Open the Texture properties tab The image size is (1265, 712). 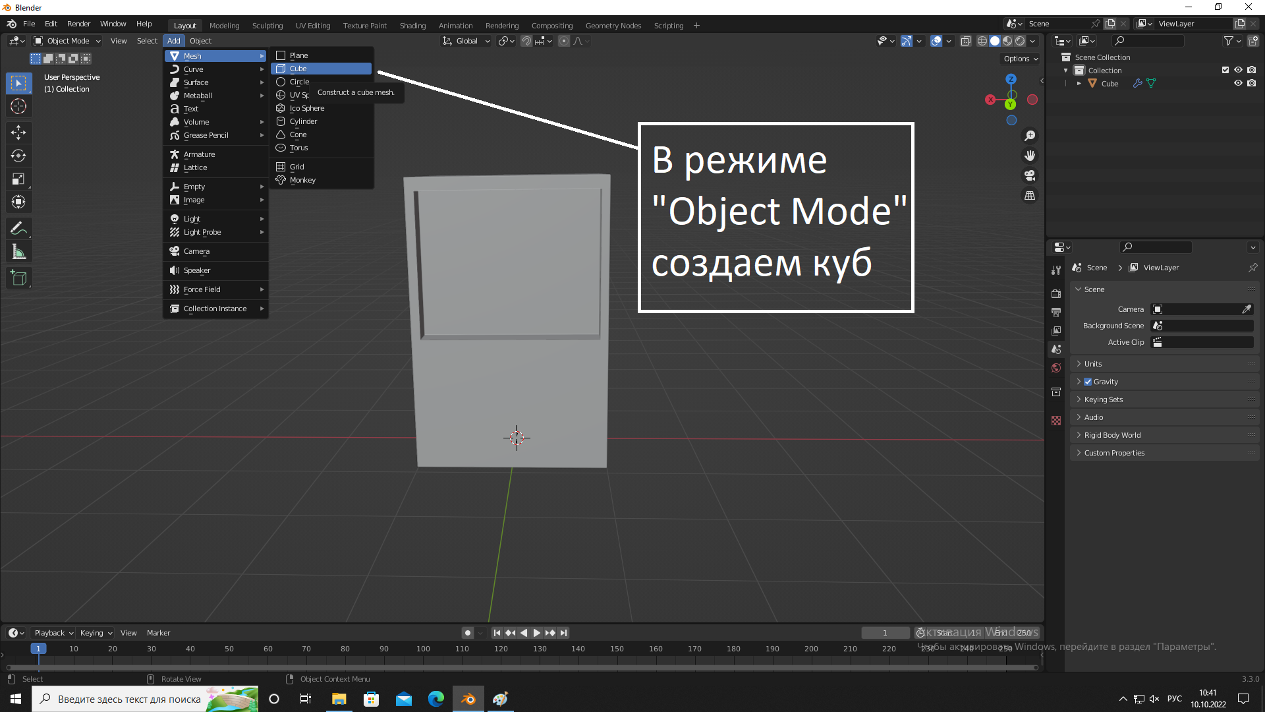[1056, 421]
